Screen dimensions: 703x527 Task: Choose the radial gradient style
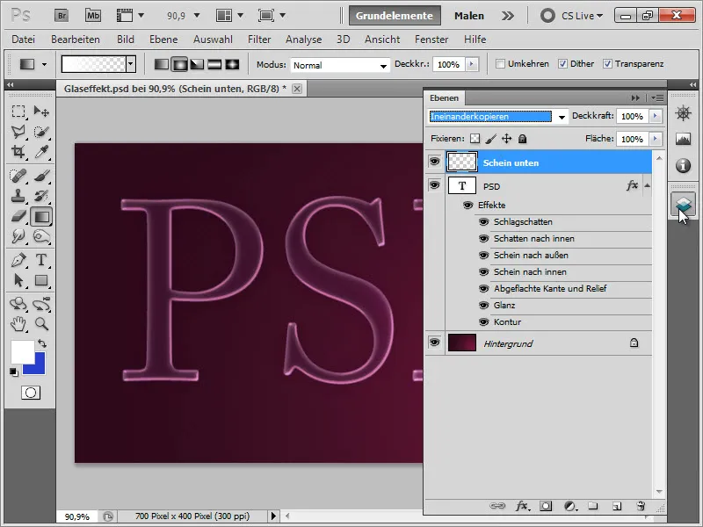(x=179, y=64)
